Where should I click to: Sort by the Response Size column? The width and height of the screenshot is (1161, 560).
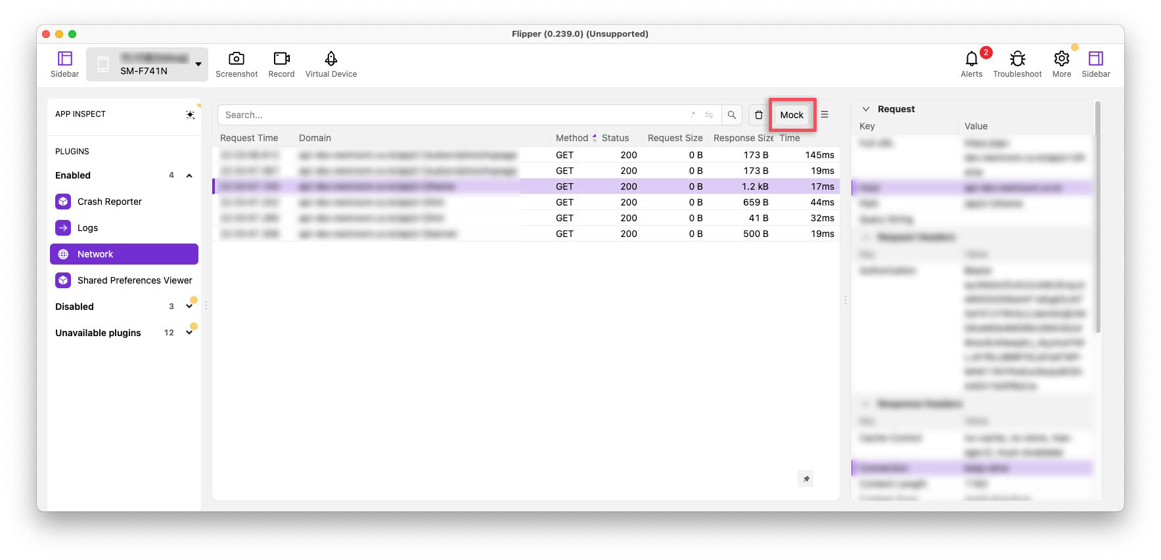tap(743, 138)
